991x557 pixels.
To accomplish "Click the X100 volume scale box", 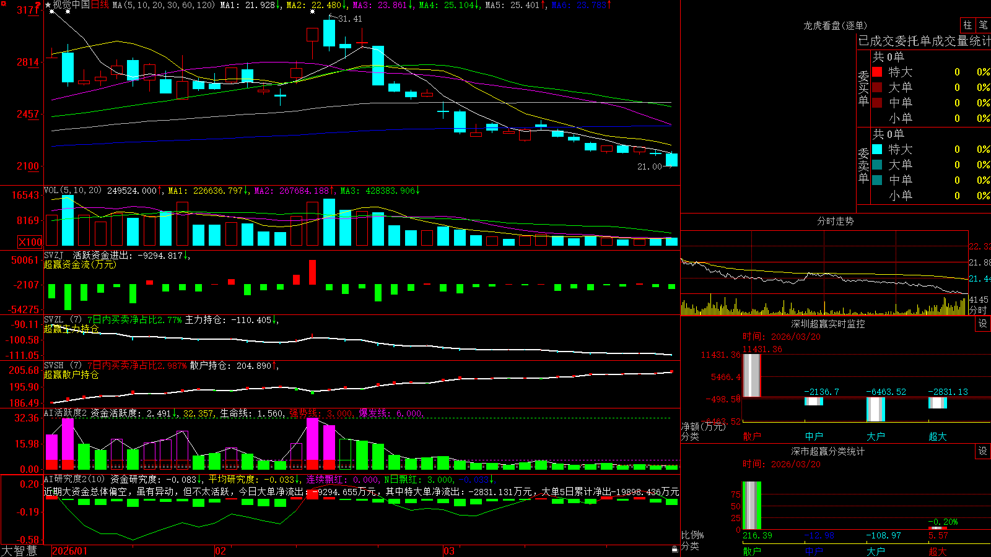I will point(30,242).
